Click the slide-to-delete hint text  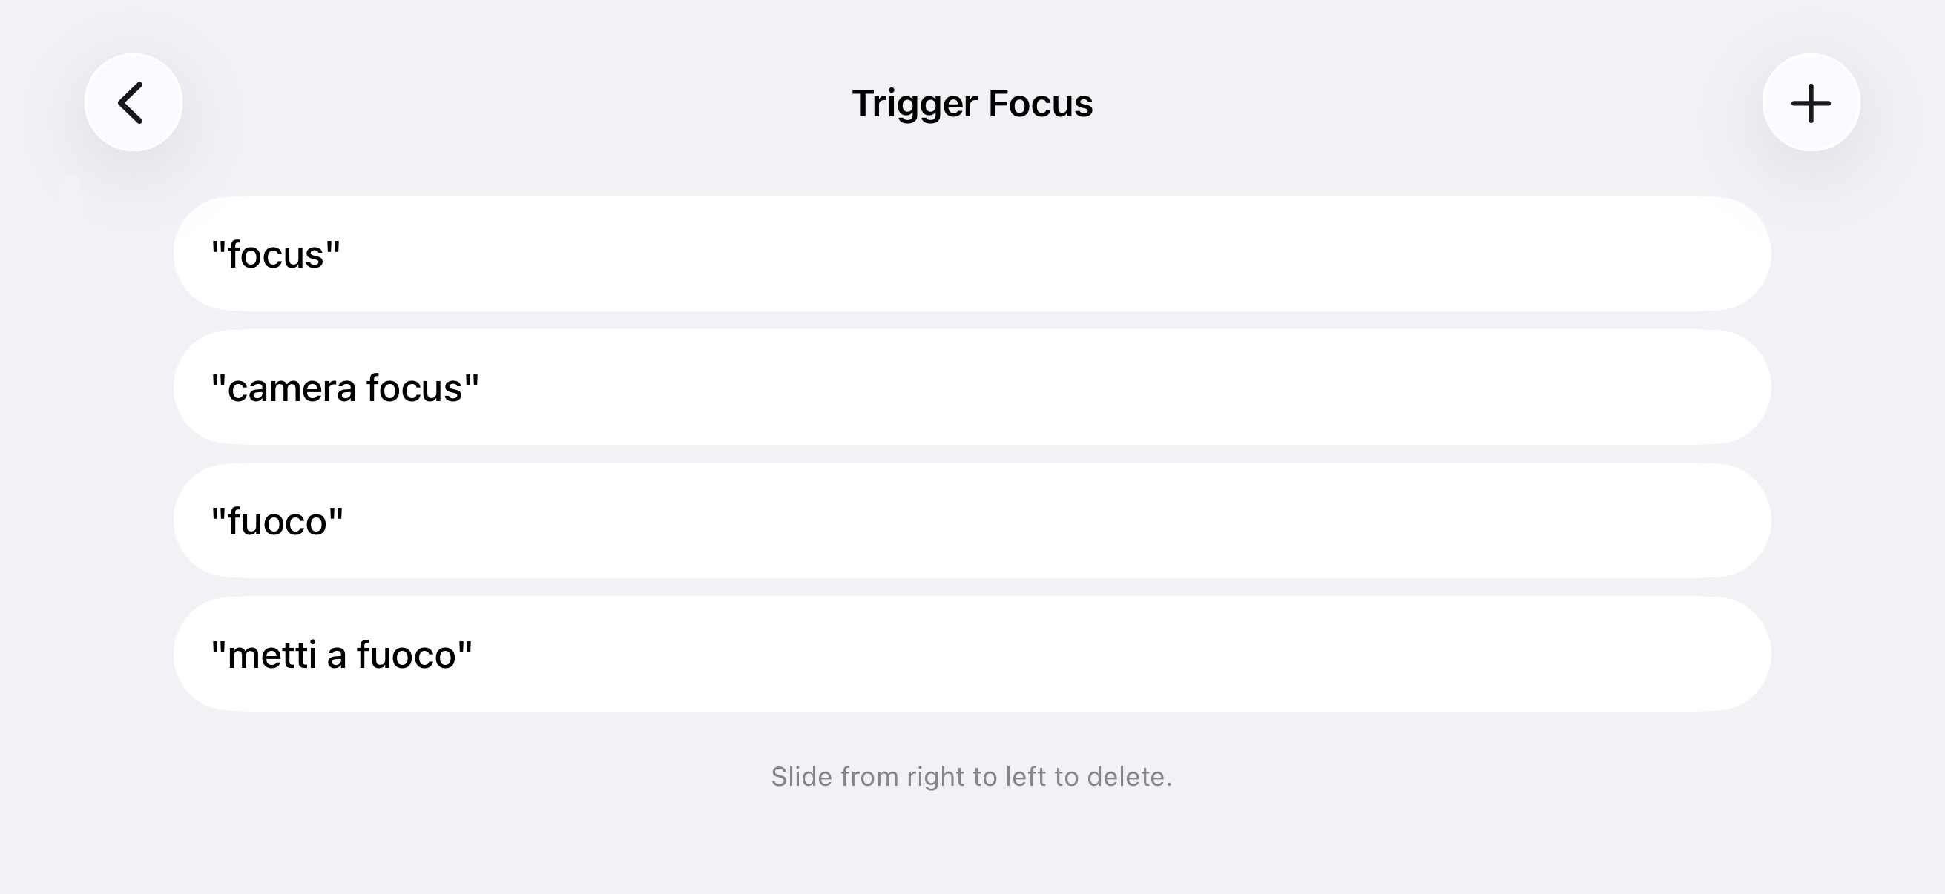[971, 776]
